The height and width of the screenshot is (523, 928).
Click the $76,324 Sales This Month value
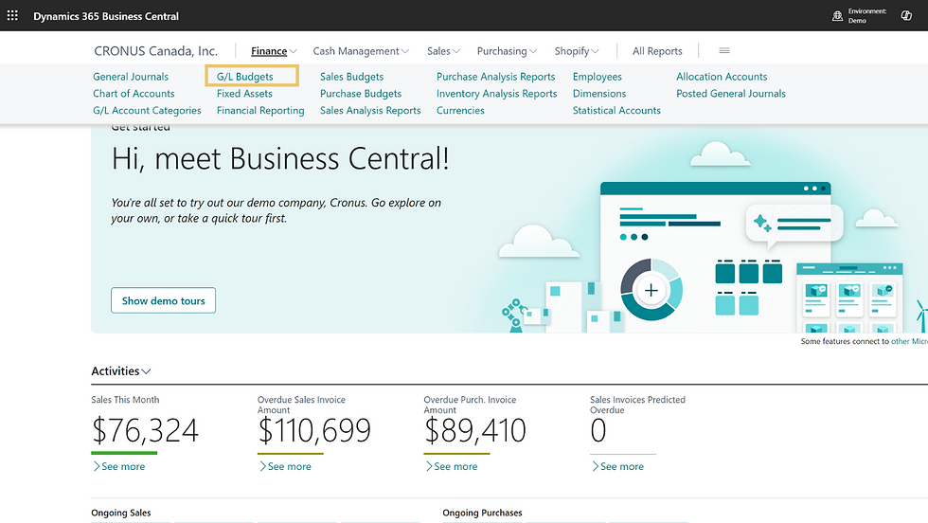point(145,430)
